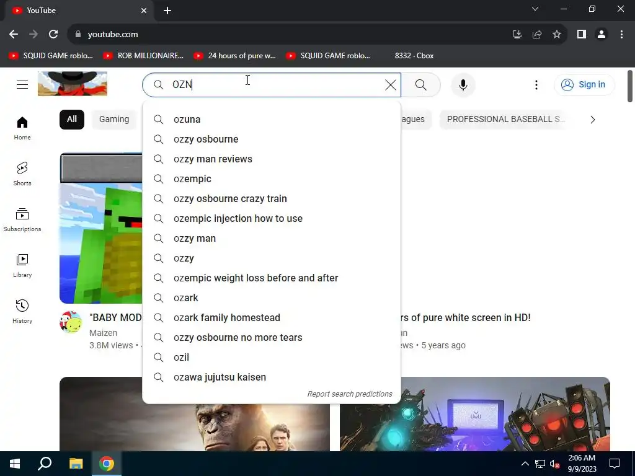
Task: Click the magnifier search submit button
Action: [x=421, y=84]
